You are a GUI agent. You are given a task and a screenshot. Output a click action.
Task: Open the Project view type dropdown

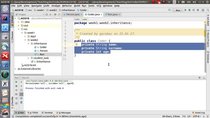[43, 14]
